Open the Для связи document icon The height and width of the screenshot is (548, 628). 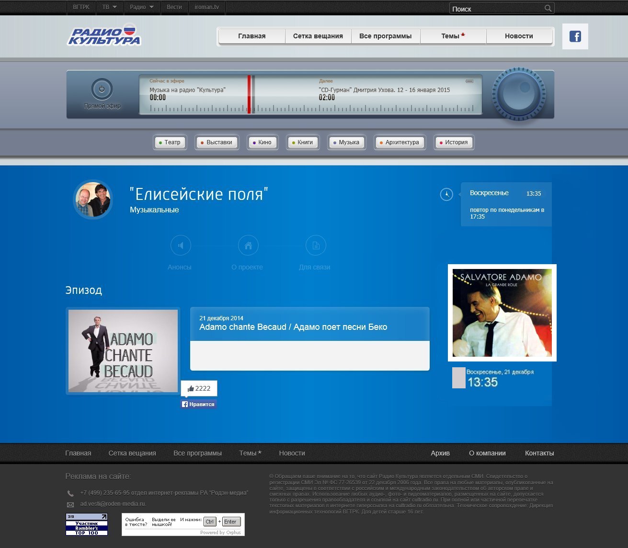[x=316, y=245]
